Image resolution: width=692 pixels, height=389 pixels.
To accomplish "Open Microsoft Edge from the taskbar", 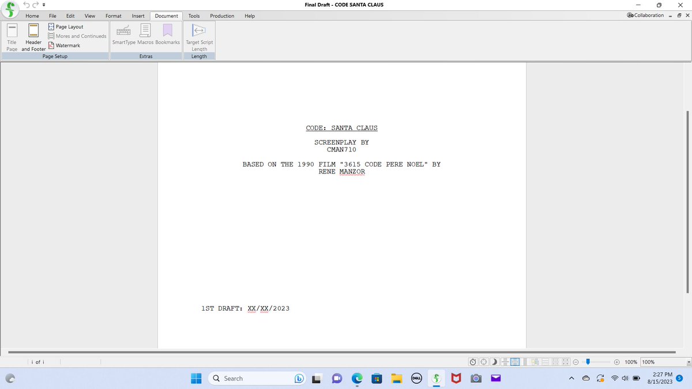I will point(356,379).
